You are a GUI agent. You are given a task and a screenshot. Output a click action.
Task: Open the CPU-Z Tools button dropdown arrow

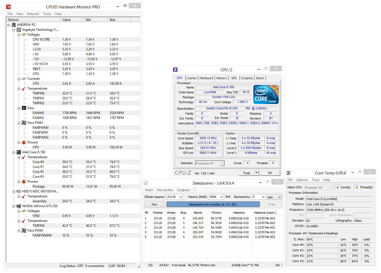tap(256, 173)
